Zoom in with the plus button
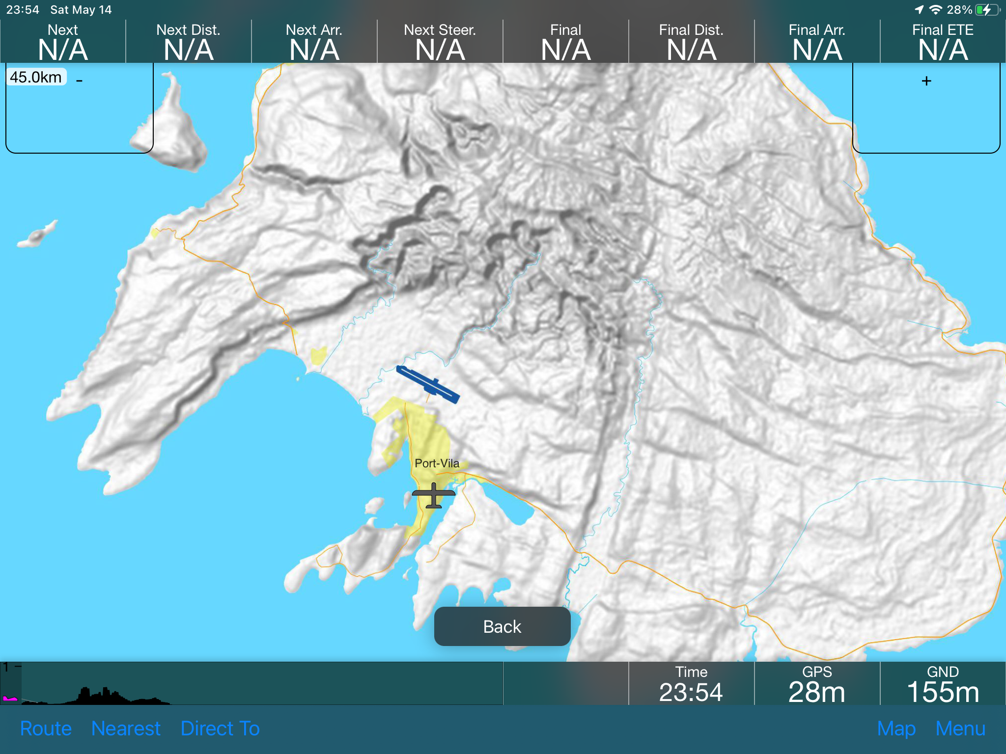This screenshot has width=1006, height=754. tap(926, 81)
